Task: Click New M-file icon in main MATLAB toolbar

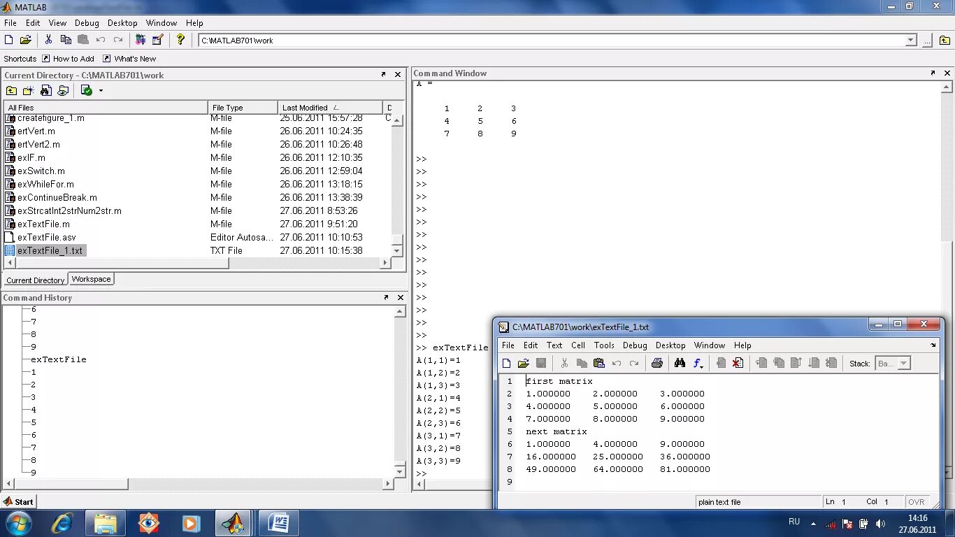Action: (9, 40)
